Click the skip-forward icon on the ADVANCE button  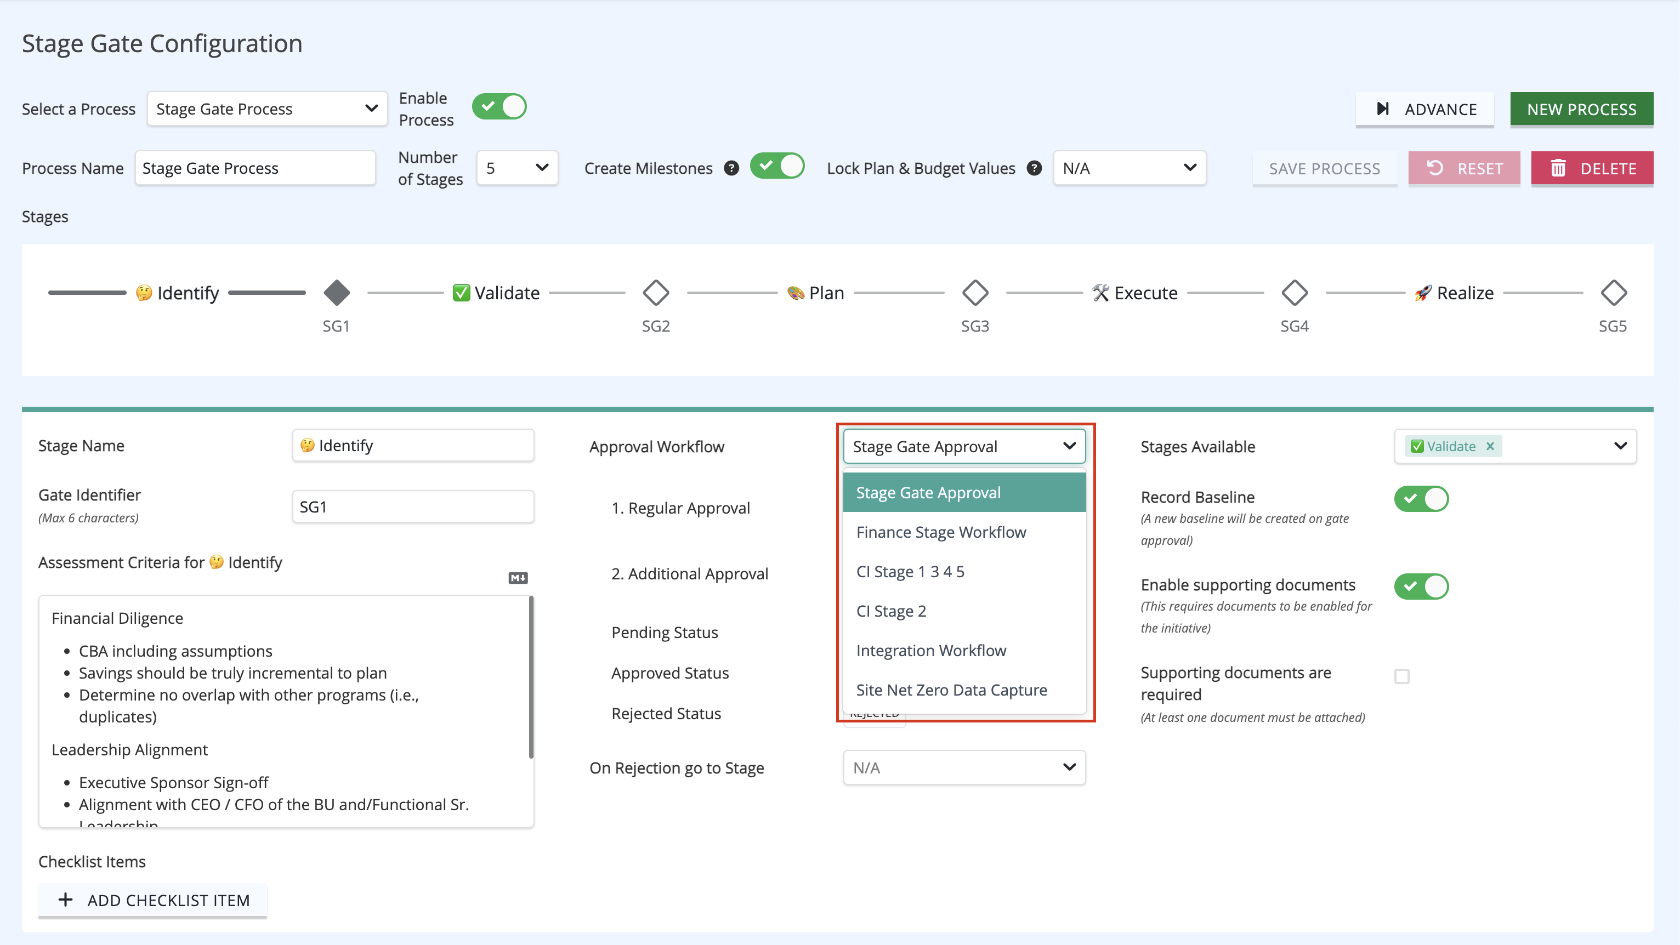point(1383,109)
